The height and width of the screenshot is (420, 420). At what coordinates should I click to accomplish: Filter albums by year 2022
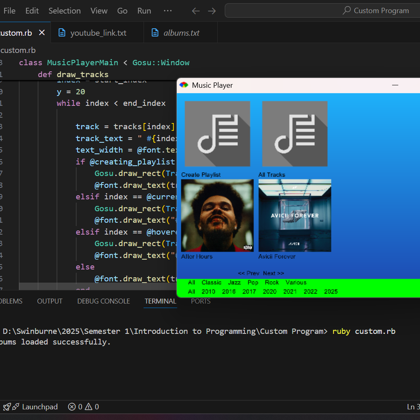click(310, 292)
